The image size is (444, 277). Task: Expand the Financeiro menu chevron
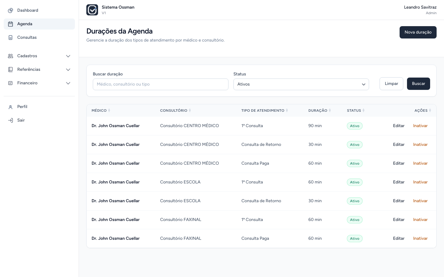(x=68, y=83)
